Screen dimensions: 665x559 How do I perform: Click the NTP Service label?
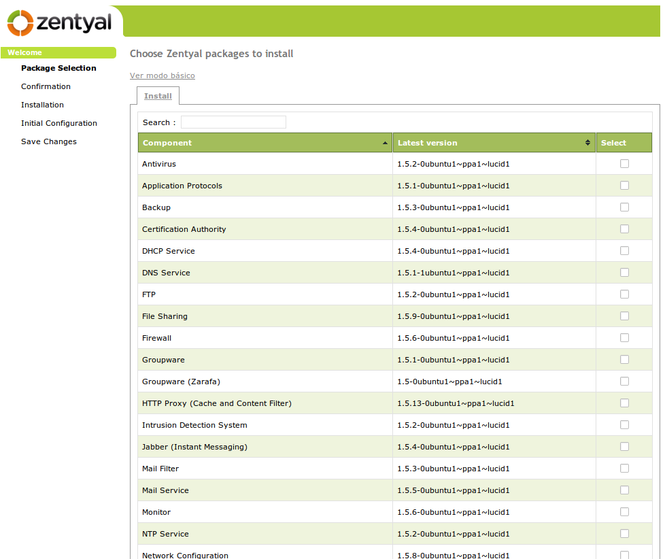pyautogui.click(x=165, y=534)
